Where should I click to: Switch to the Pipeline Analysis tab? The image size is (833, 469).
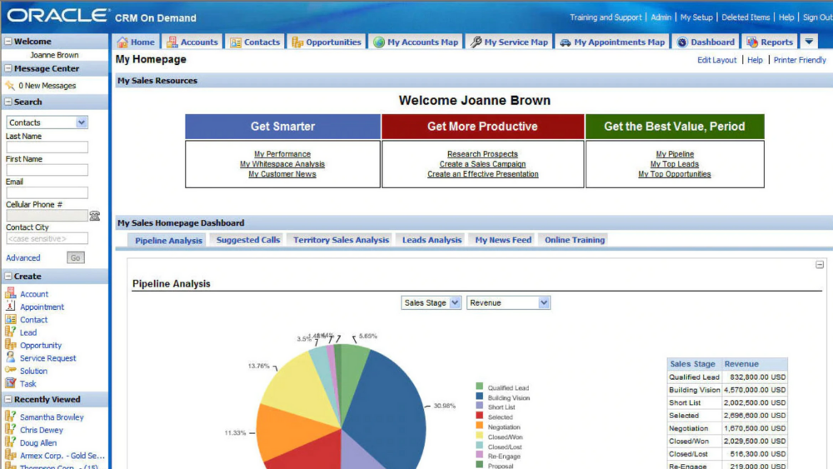point(168,240)
